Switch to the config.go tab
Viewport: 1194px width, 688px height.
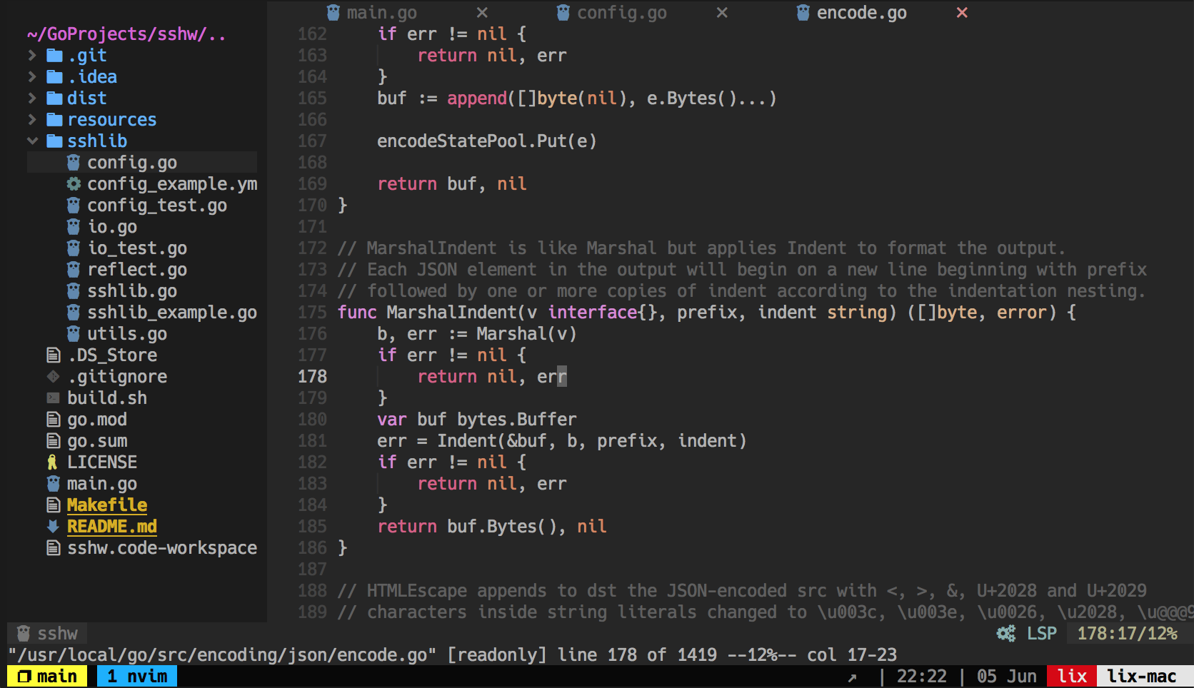point(621,13)
